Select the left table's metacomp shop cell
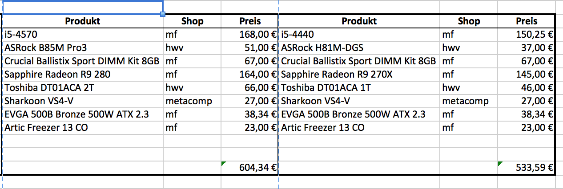The height and width of the screenshot is (189, 563). (192, 101)
